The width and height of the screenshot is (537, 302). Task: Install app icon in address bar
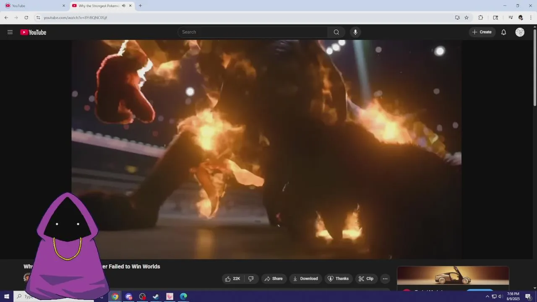(x=457, y=18)
